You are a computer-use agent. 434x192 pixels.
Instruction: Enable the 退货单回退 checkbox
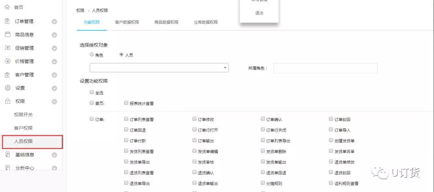tap(263, 172)
